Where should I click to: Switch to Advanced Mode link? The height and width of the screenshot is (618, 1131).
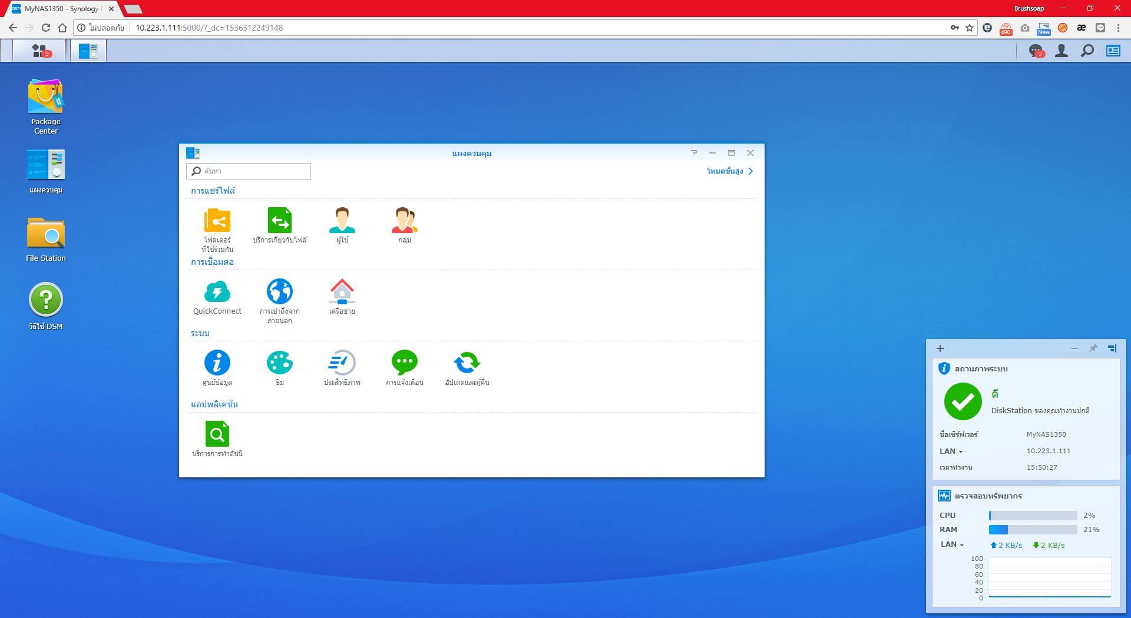(730, 171)
